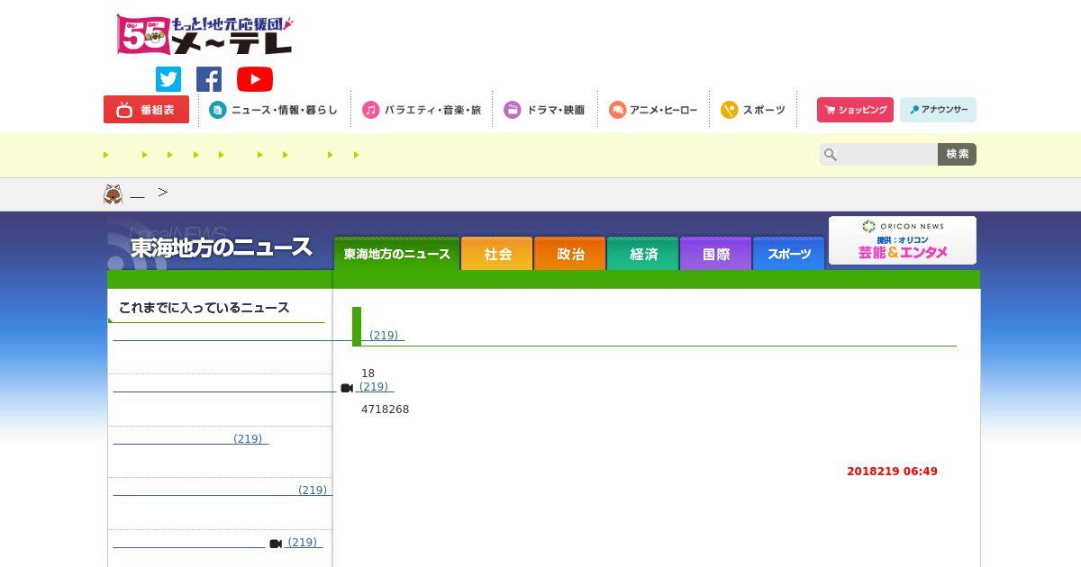
Task: Click the date text 2018219 06:49
Action: pos(892,472)
